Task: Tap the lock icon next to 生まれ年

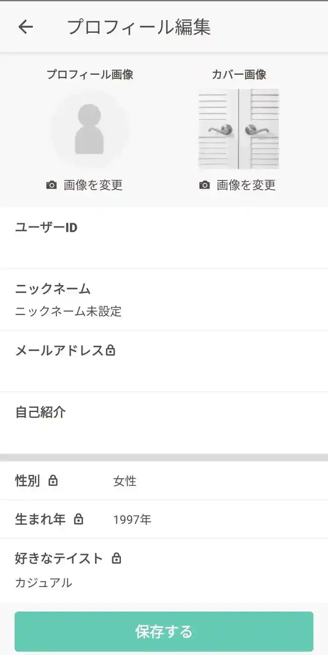Action: pyautogui.click(x=78, y=519)
